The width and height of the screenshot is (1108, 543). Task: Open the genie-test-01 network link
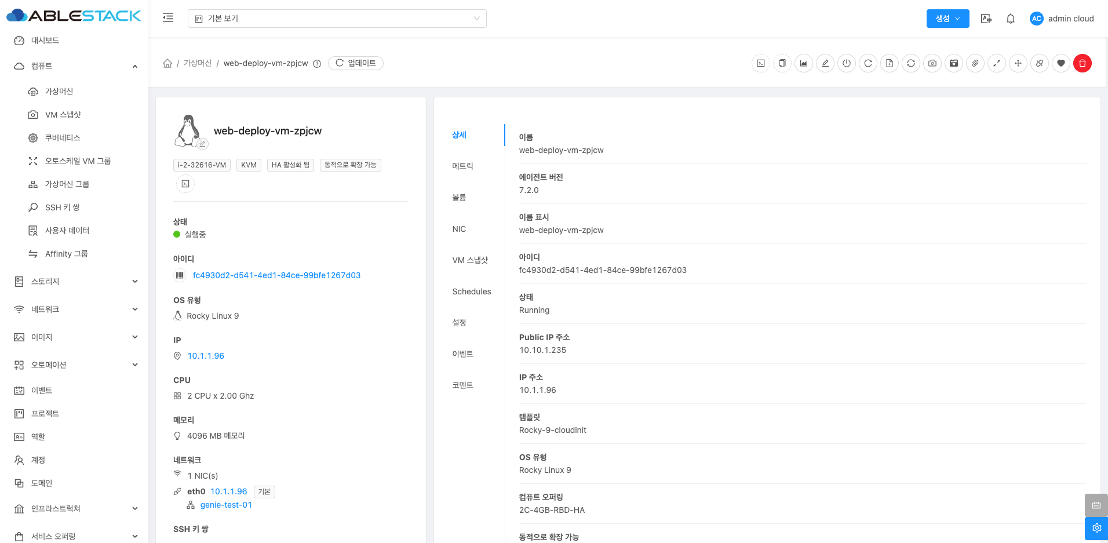point(226,505)
